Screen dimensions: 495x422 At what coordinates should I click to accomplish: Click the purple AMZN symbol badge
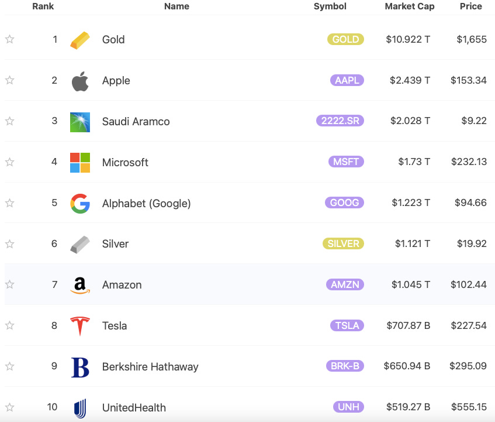345,284
